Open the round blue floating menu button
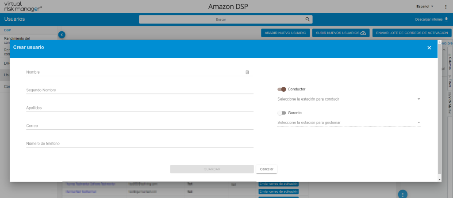 pyautogui.click(x=403, y=194)
